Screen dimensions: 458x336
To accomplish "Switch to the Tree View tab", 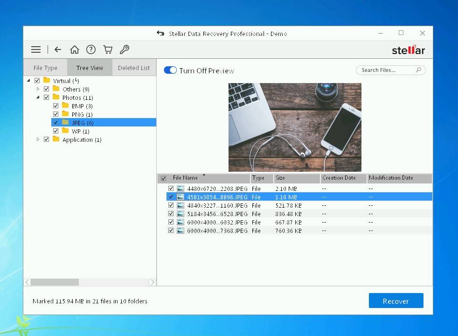I will coord(90,68).
